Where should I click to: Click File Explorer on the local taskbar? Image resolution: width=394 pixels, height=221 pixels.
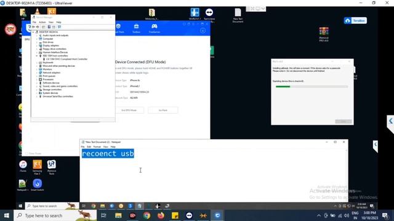click(x=118, y=215)
